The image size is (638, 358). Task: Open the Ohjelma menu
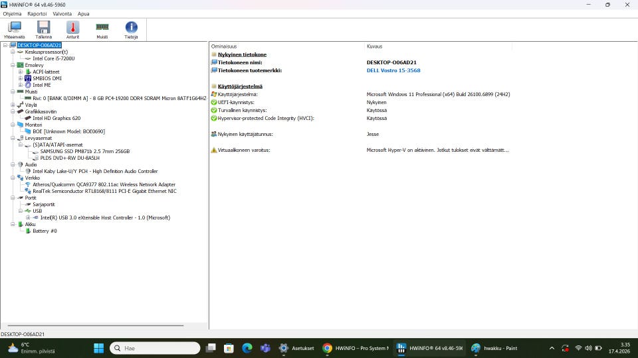12,14
